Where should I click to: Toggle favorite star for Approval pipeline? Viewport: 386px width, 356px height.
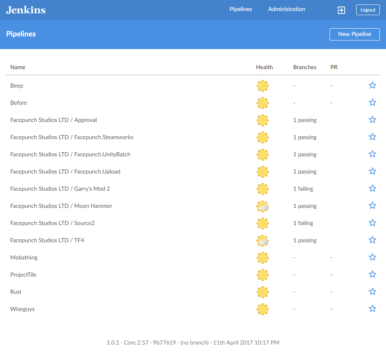373,120
